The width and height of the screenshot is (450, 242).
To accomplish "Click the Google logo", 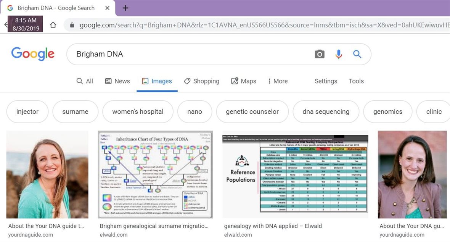I will pyautogui.click(x=33, y=54).
